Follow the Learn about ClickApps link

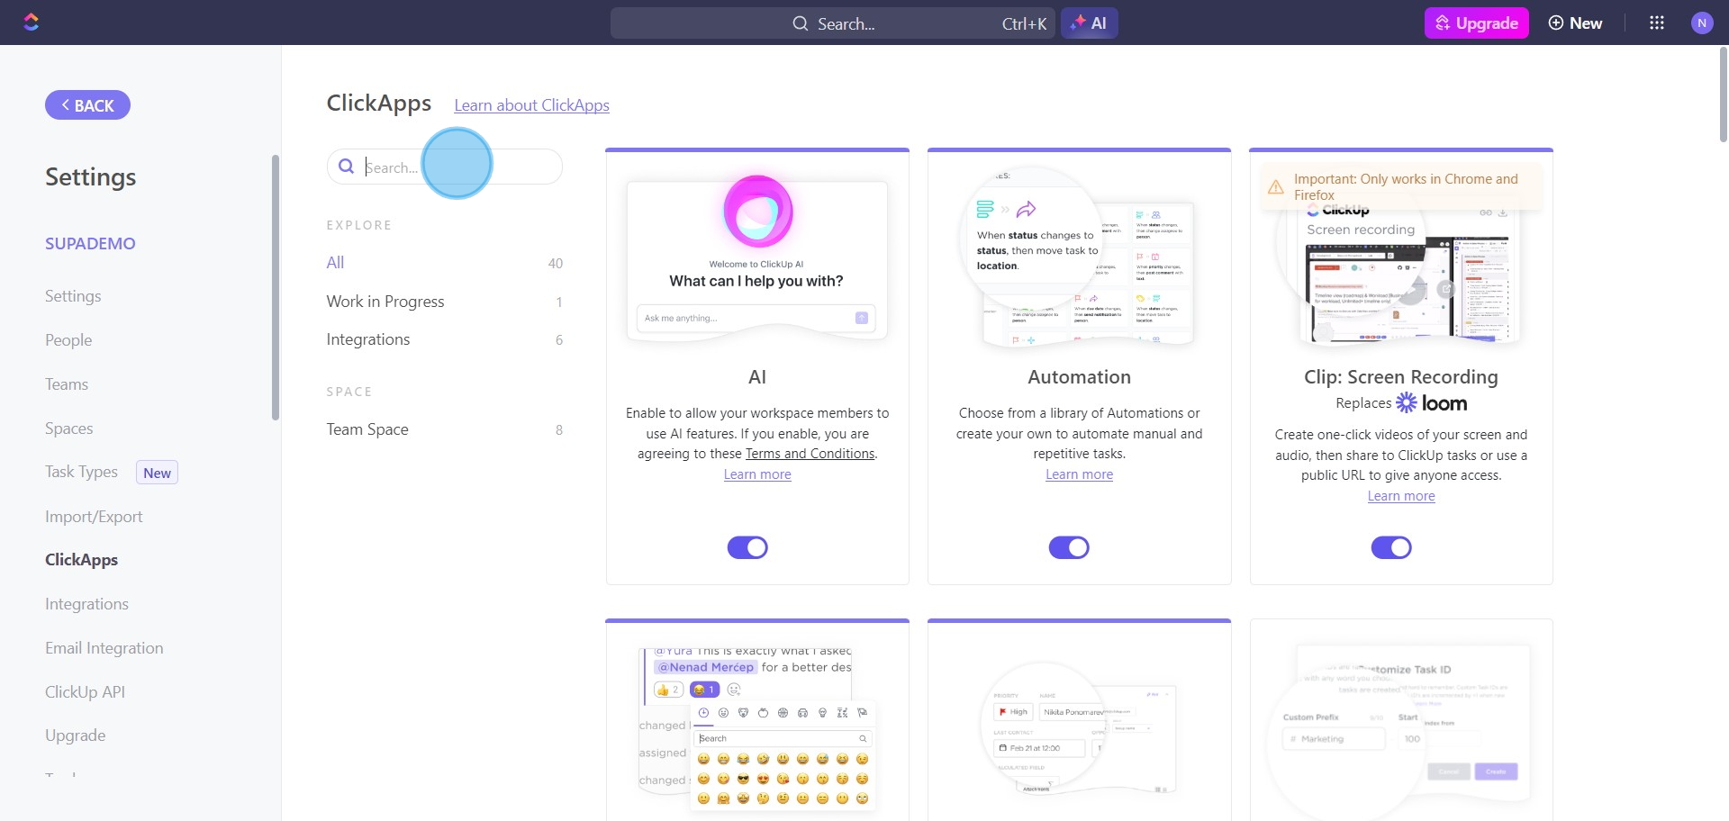[531, 105]
